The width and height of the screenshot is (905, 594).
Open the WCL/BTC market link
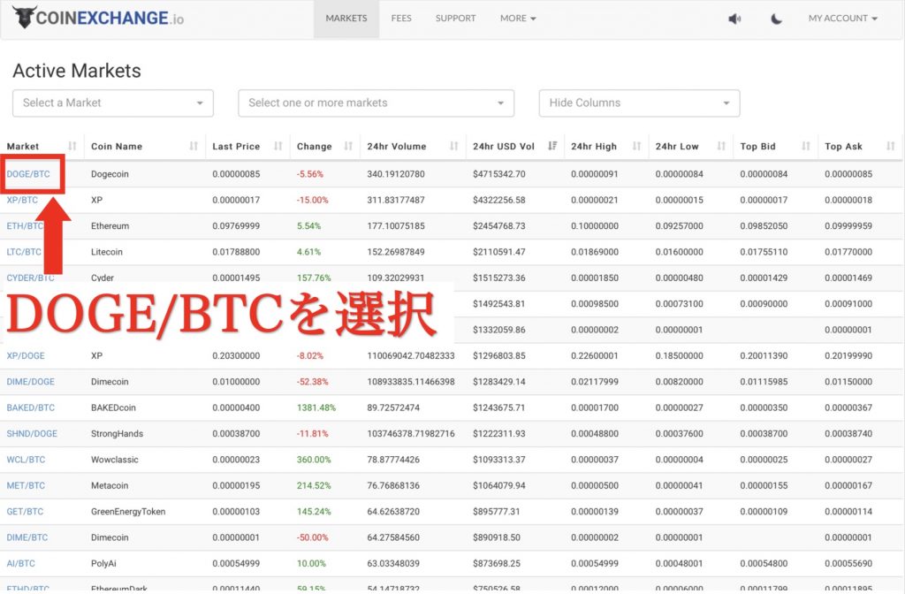(x=26, y=460)
